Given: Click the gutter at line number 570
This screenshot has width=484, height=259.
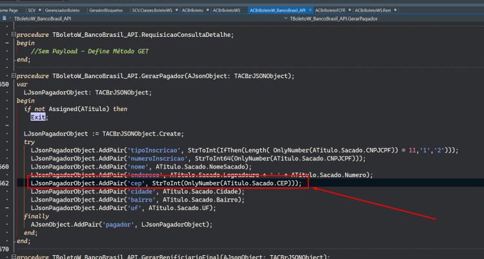Looking at the screenshot, I should pyautogui.click(x=5, y=249).
